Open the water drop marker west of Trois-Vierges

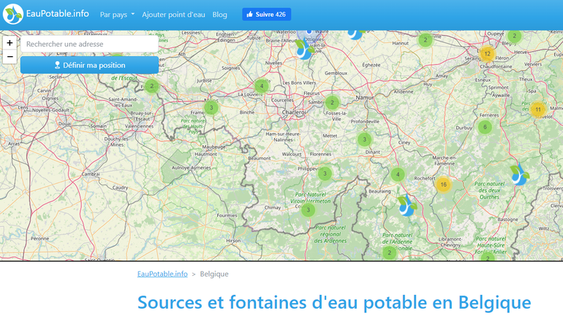[x=519, y=175]
